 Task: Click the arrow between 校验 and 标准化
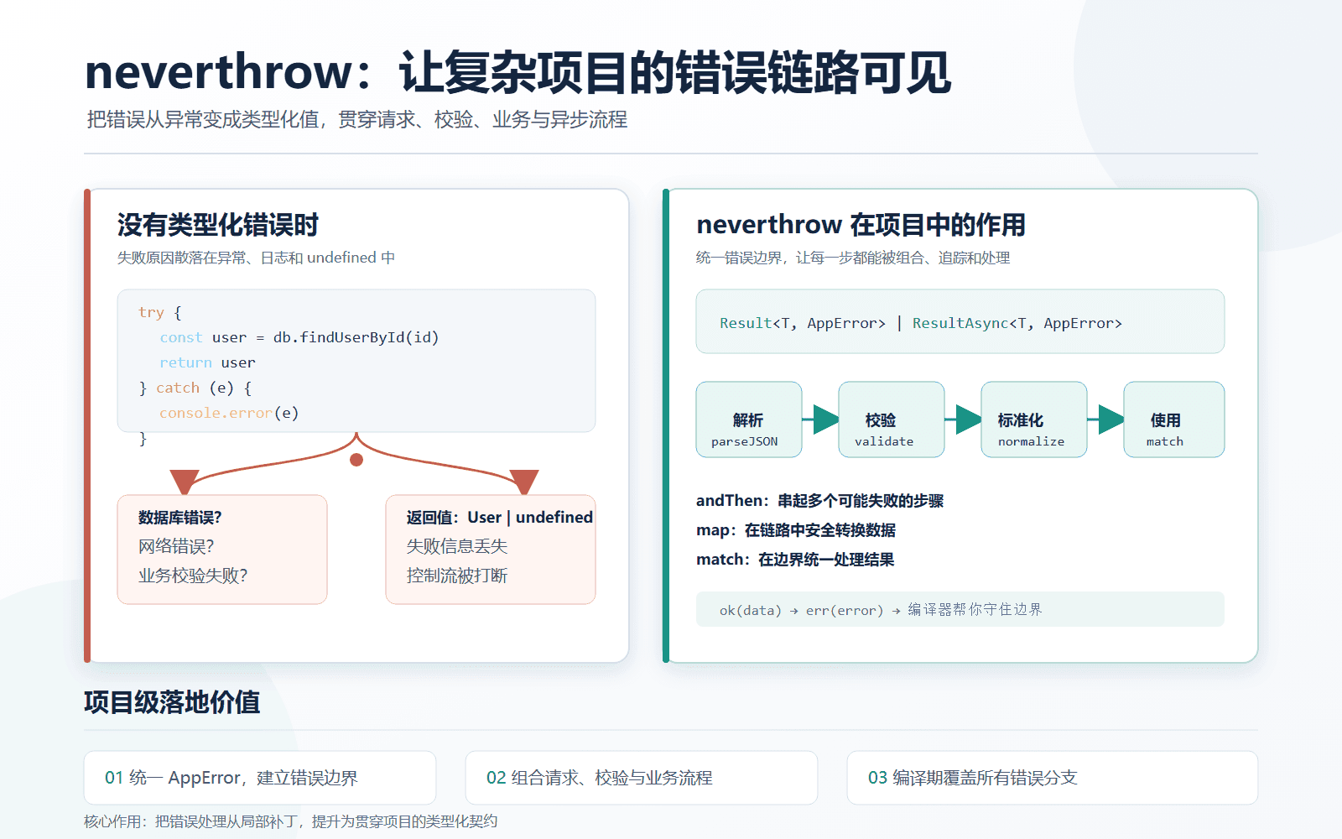(963, 419)
